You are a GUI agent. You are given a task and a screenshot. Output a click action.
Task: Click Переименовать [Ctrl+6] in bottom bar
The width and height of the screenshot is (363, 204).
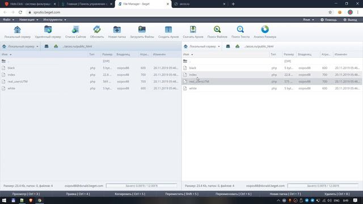[x=233, y=194]
